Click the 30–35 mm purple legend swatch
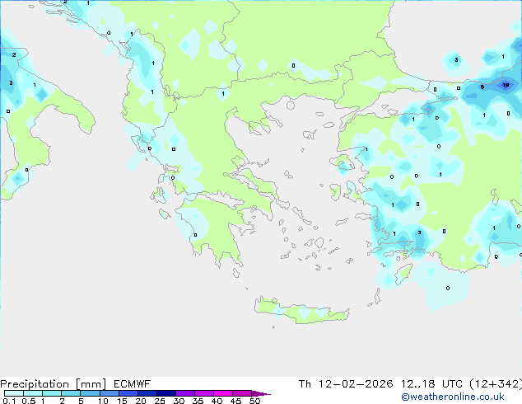Image resolution: width=522 pixels, height=404 pixels. [185, 393]
